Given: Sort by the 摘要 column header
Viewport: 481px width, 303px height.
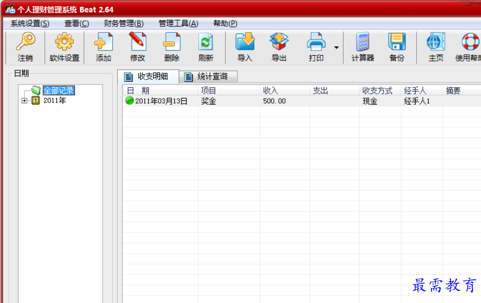Looking at the screenshot, I should coord(462,90).
